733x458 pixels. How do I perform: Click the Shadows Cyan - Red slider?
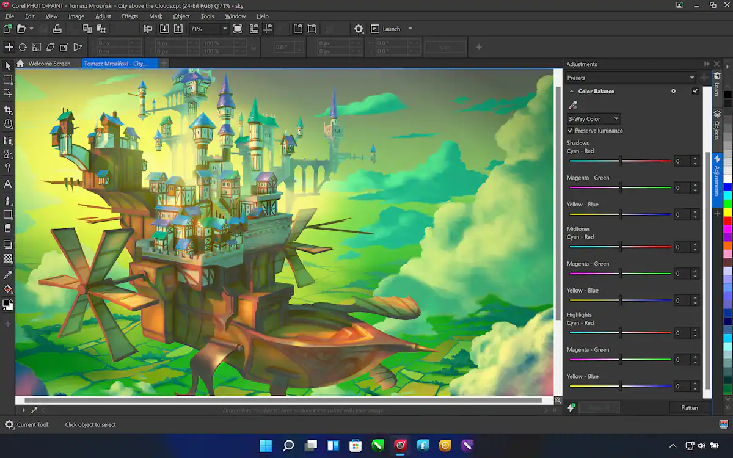point(620,161)
